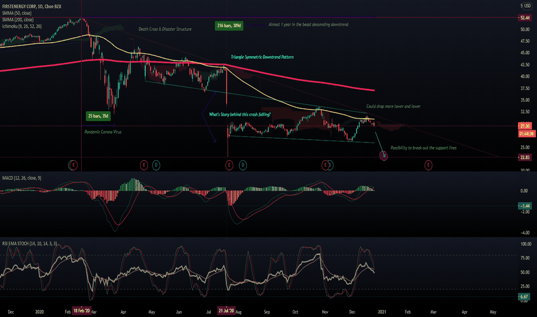Viewport: 537px width, 317px height.
Task: Click the August 2020 dividend D marker
Action: coord(243,165)
